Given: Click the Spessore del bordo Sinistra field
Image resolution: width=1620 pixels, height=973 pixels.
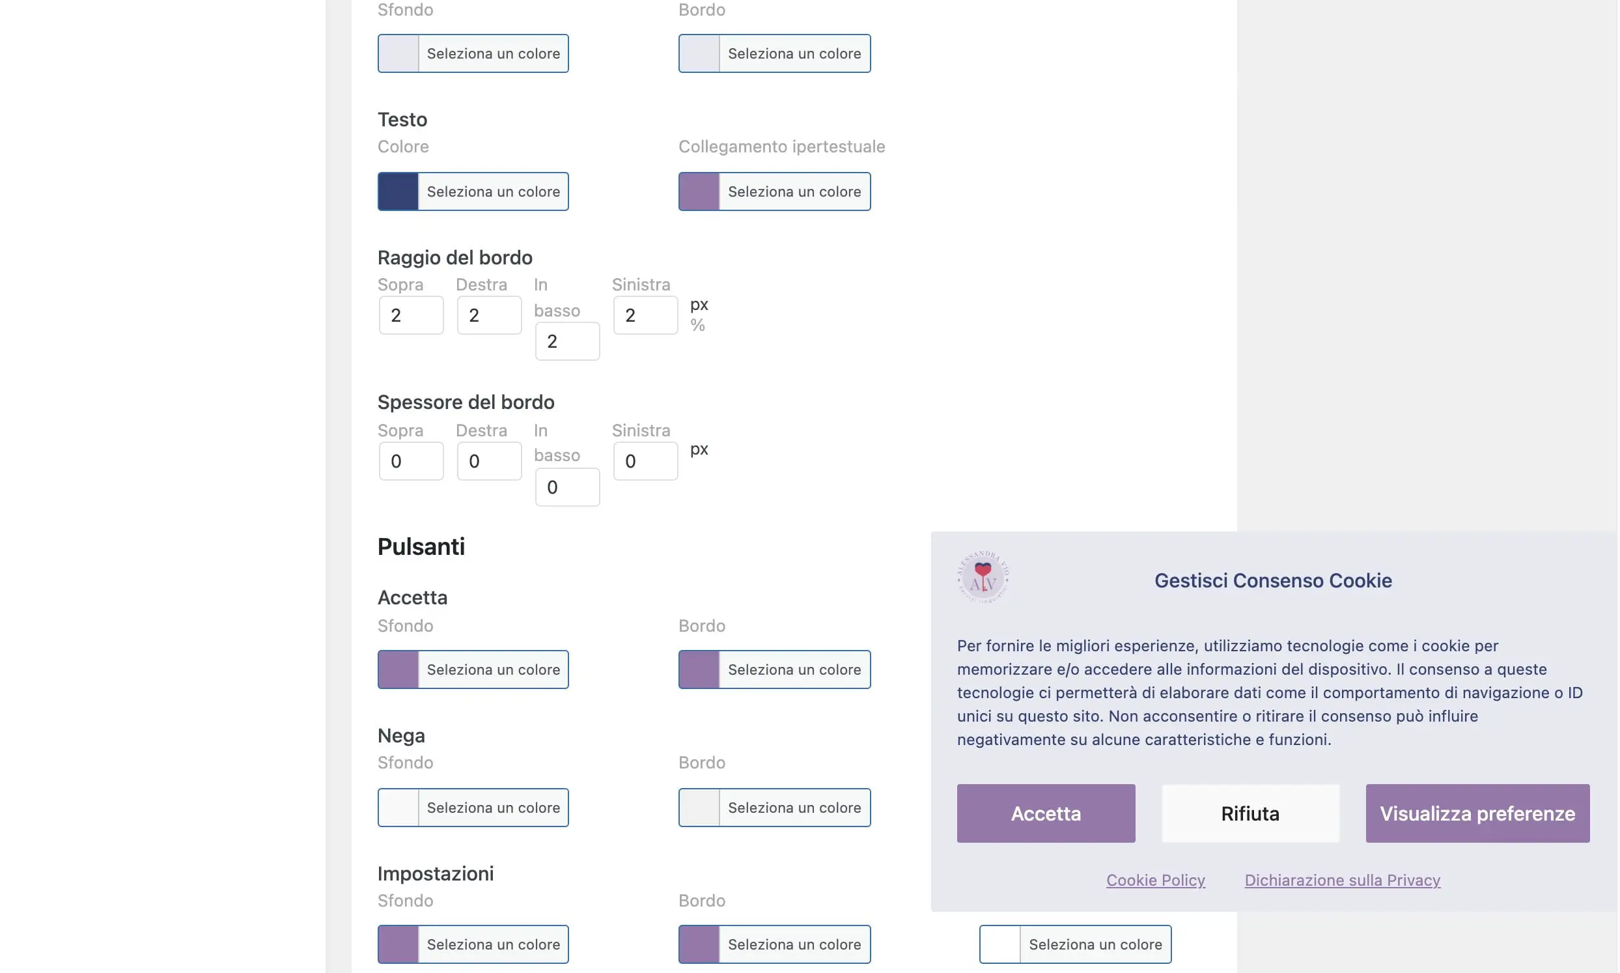Looking at the screenshot, I should click(x=645, y=461).
